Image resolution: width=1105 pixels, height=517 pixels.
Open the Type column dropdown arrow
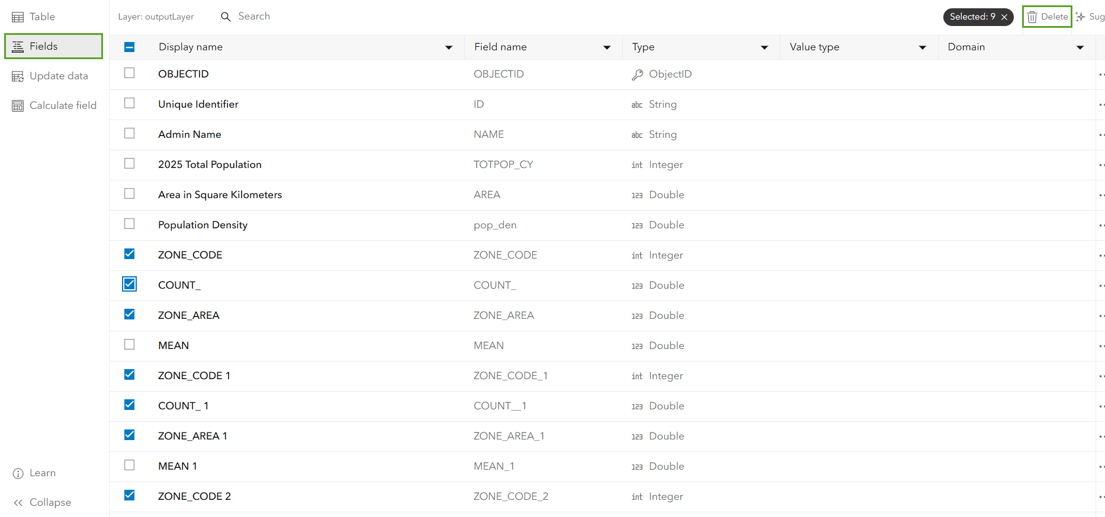tap(764, 47)
